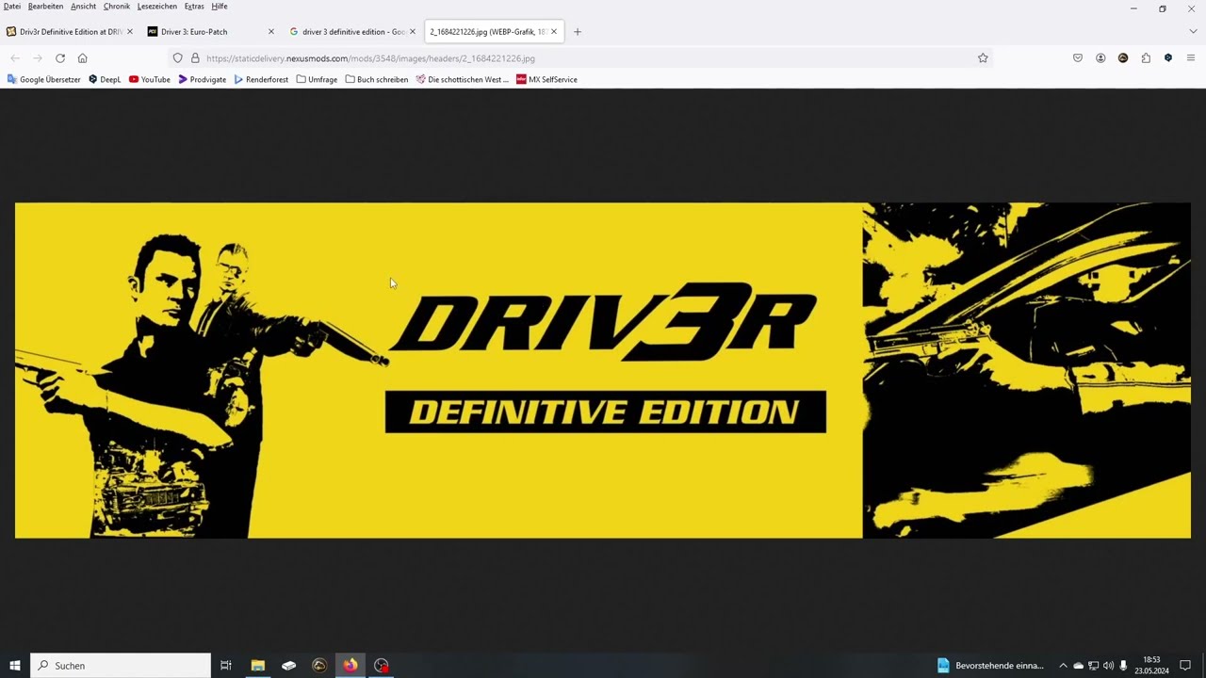
Task: Open the Bearbeiten menu
Action: pos(45,7)
